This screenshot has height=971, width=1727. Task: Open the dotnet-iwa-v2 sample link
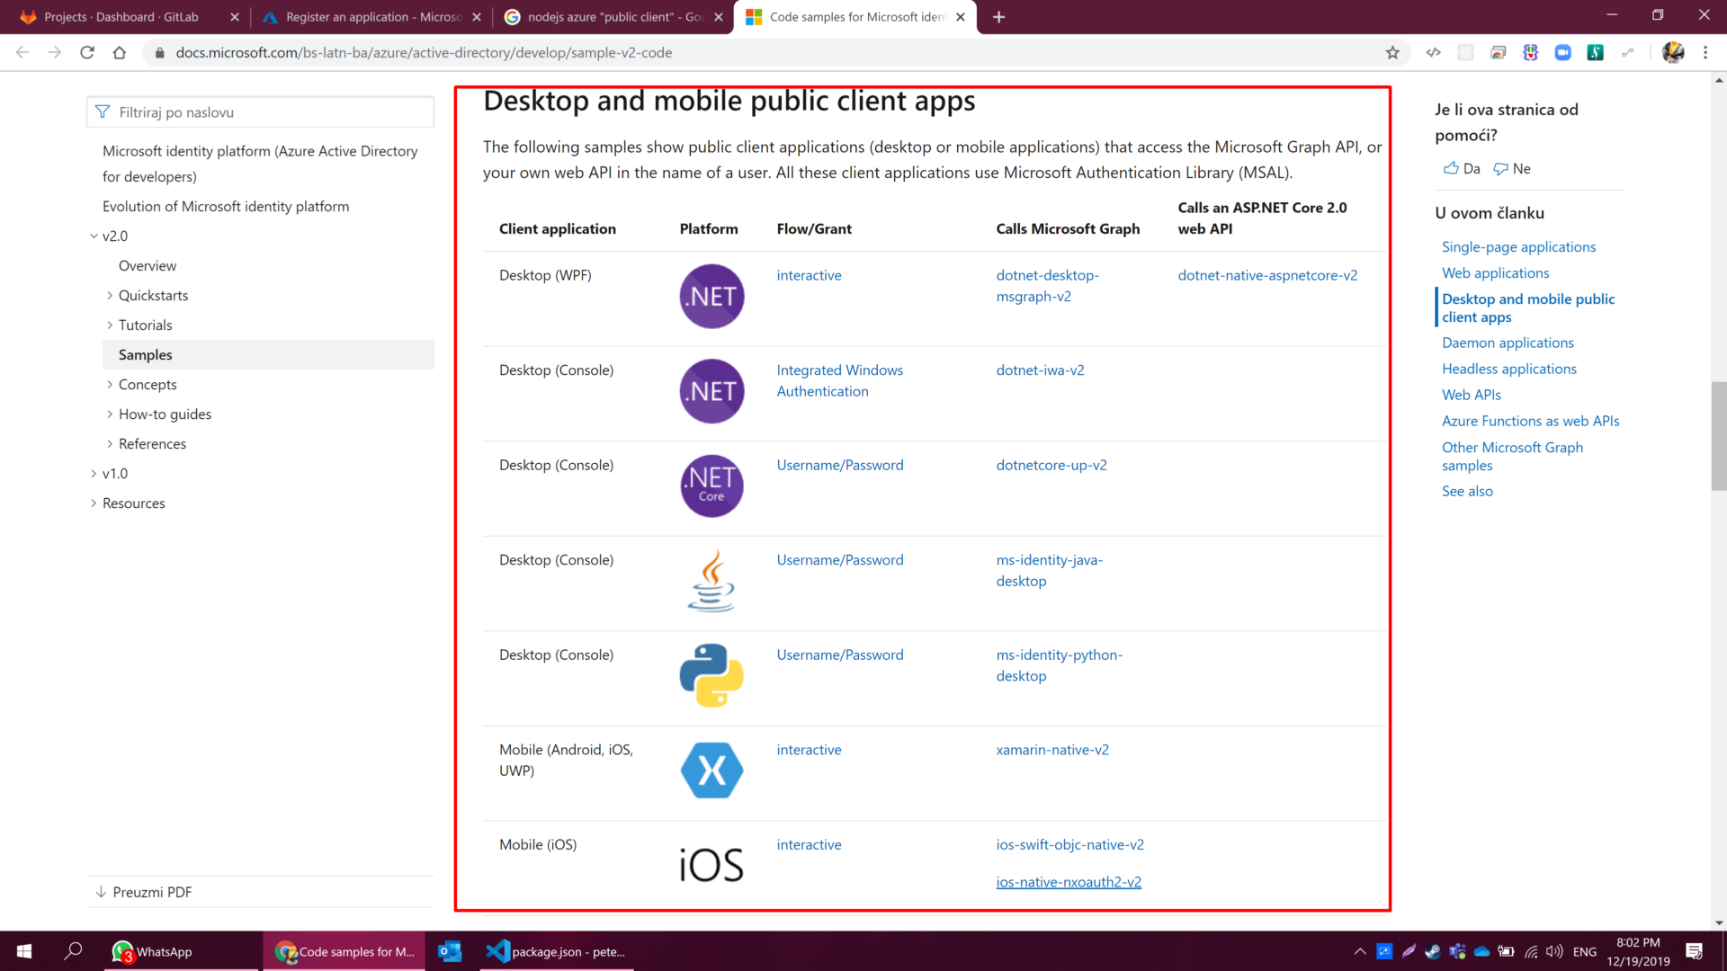[1040, 370]
